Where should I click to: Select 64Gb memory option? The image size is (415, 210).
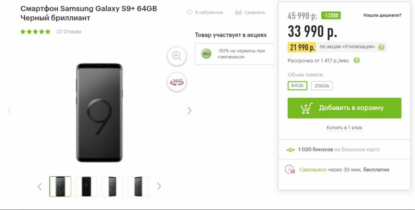coord(297,86)
